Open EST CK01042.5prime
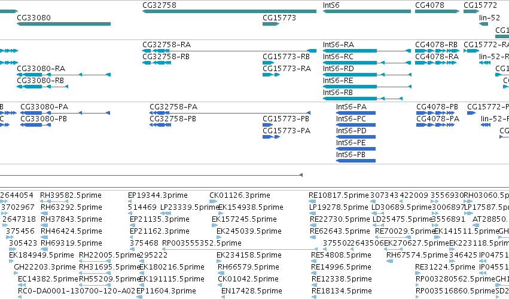 248,279
